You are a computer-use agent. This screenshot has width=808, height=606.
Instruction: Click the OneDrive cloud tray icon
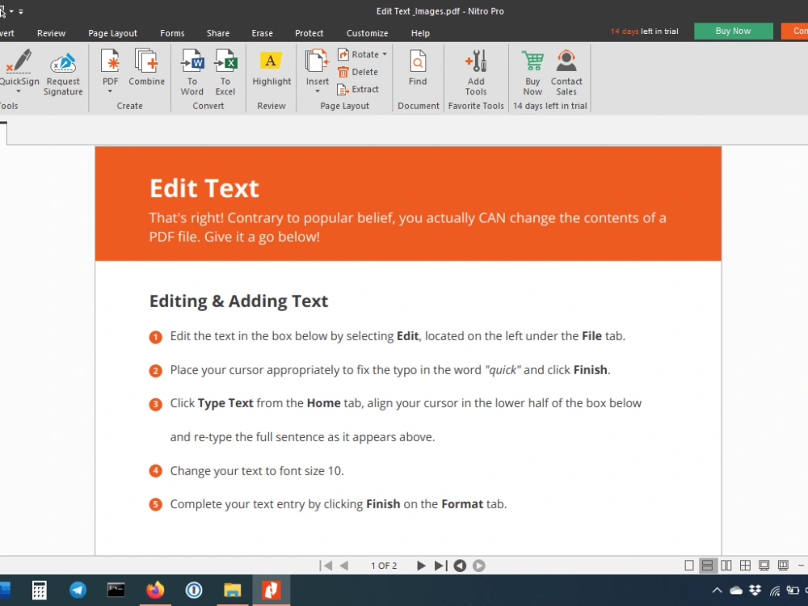click(736, 591)
